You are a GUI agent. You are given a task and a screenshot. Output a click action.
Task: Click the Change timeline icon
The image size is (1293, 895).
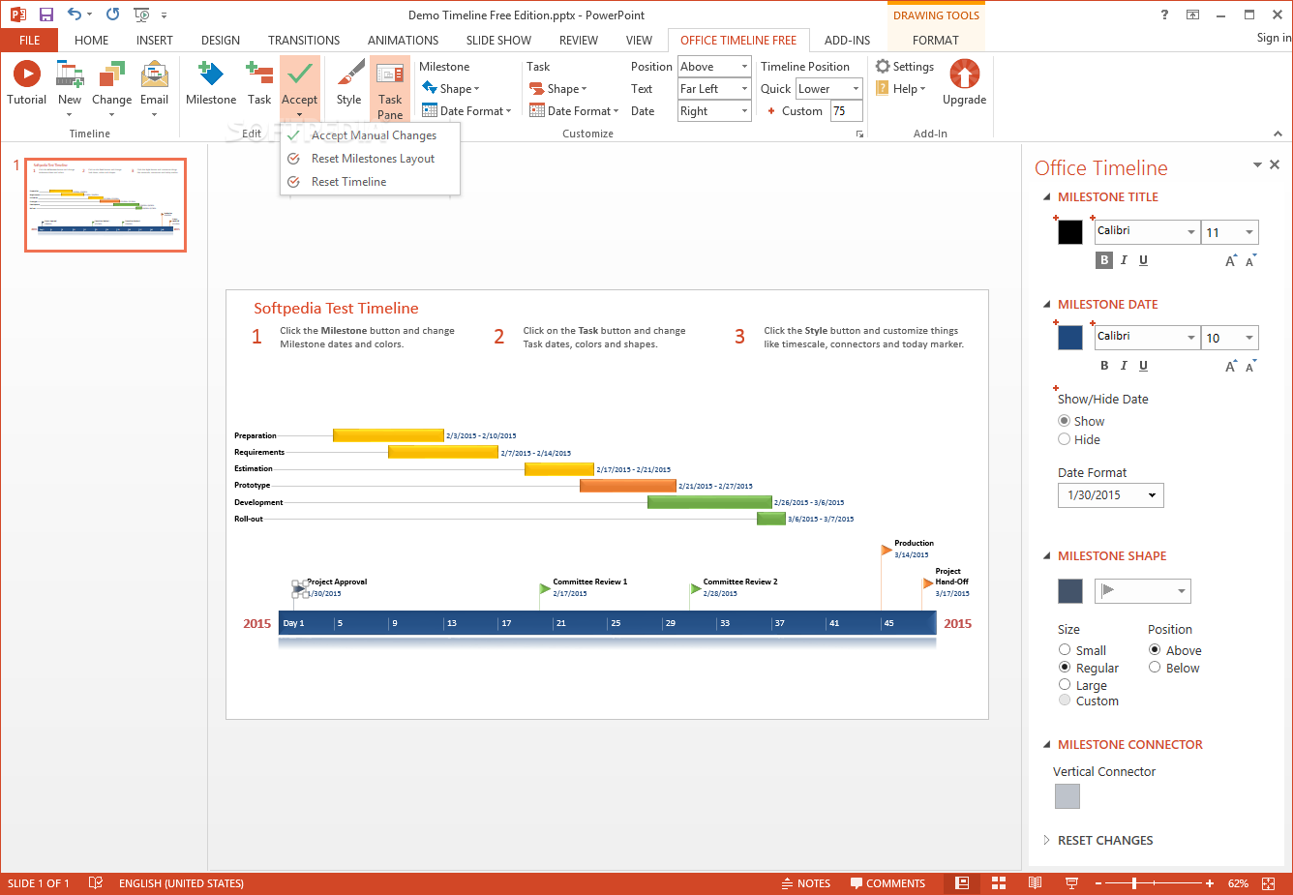coord(112,75)
